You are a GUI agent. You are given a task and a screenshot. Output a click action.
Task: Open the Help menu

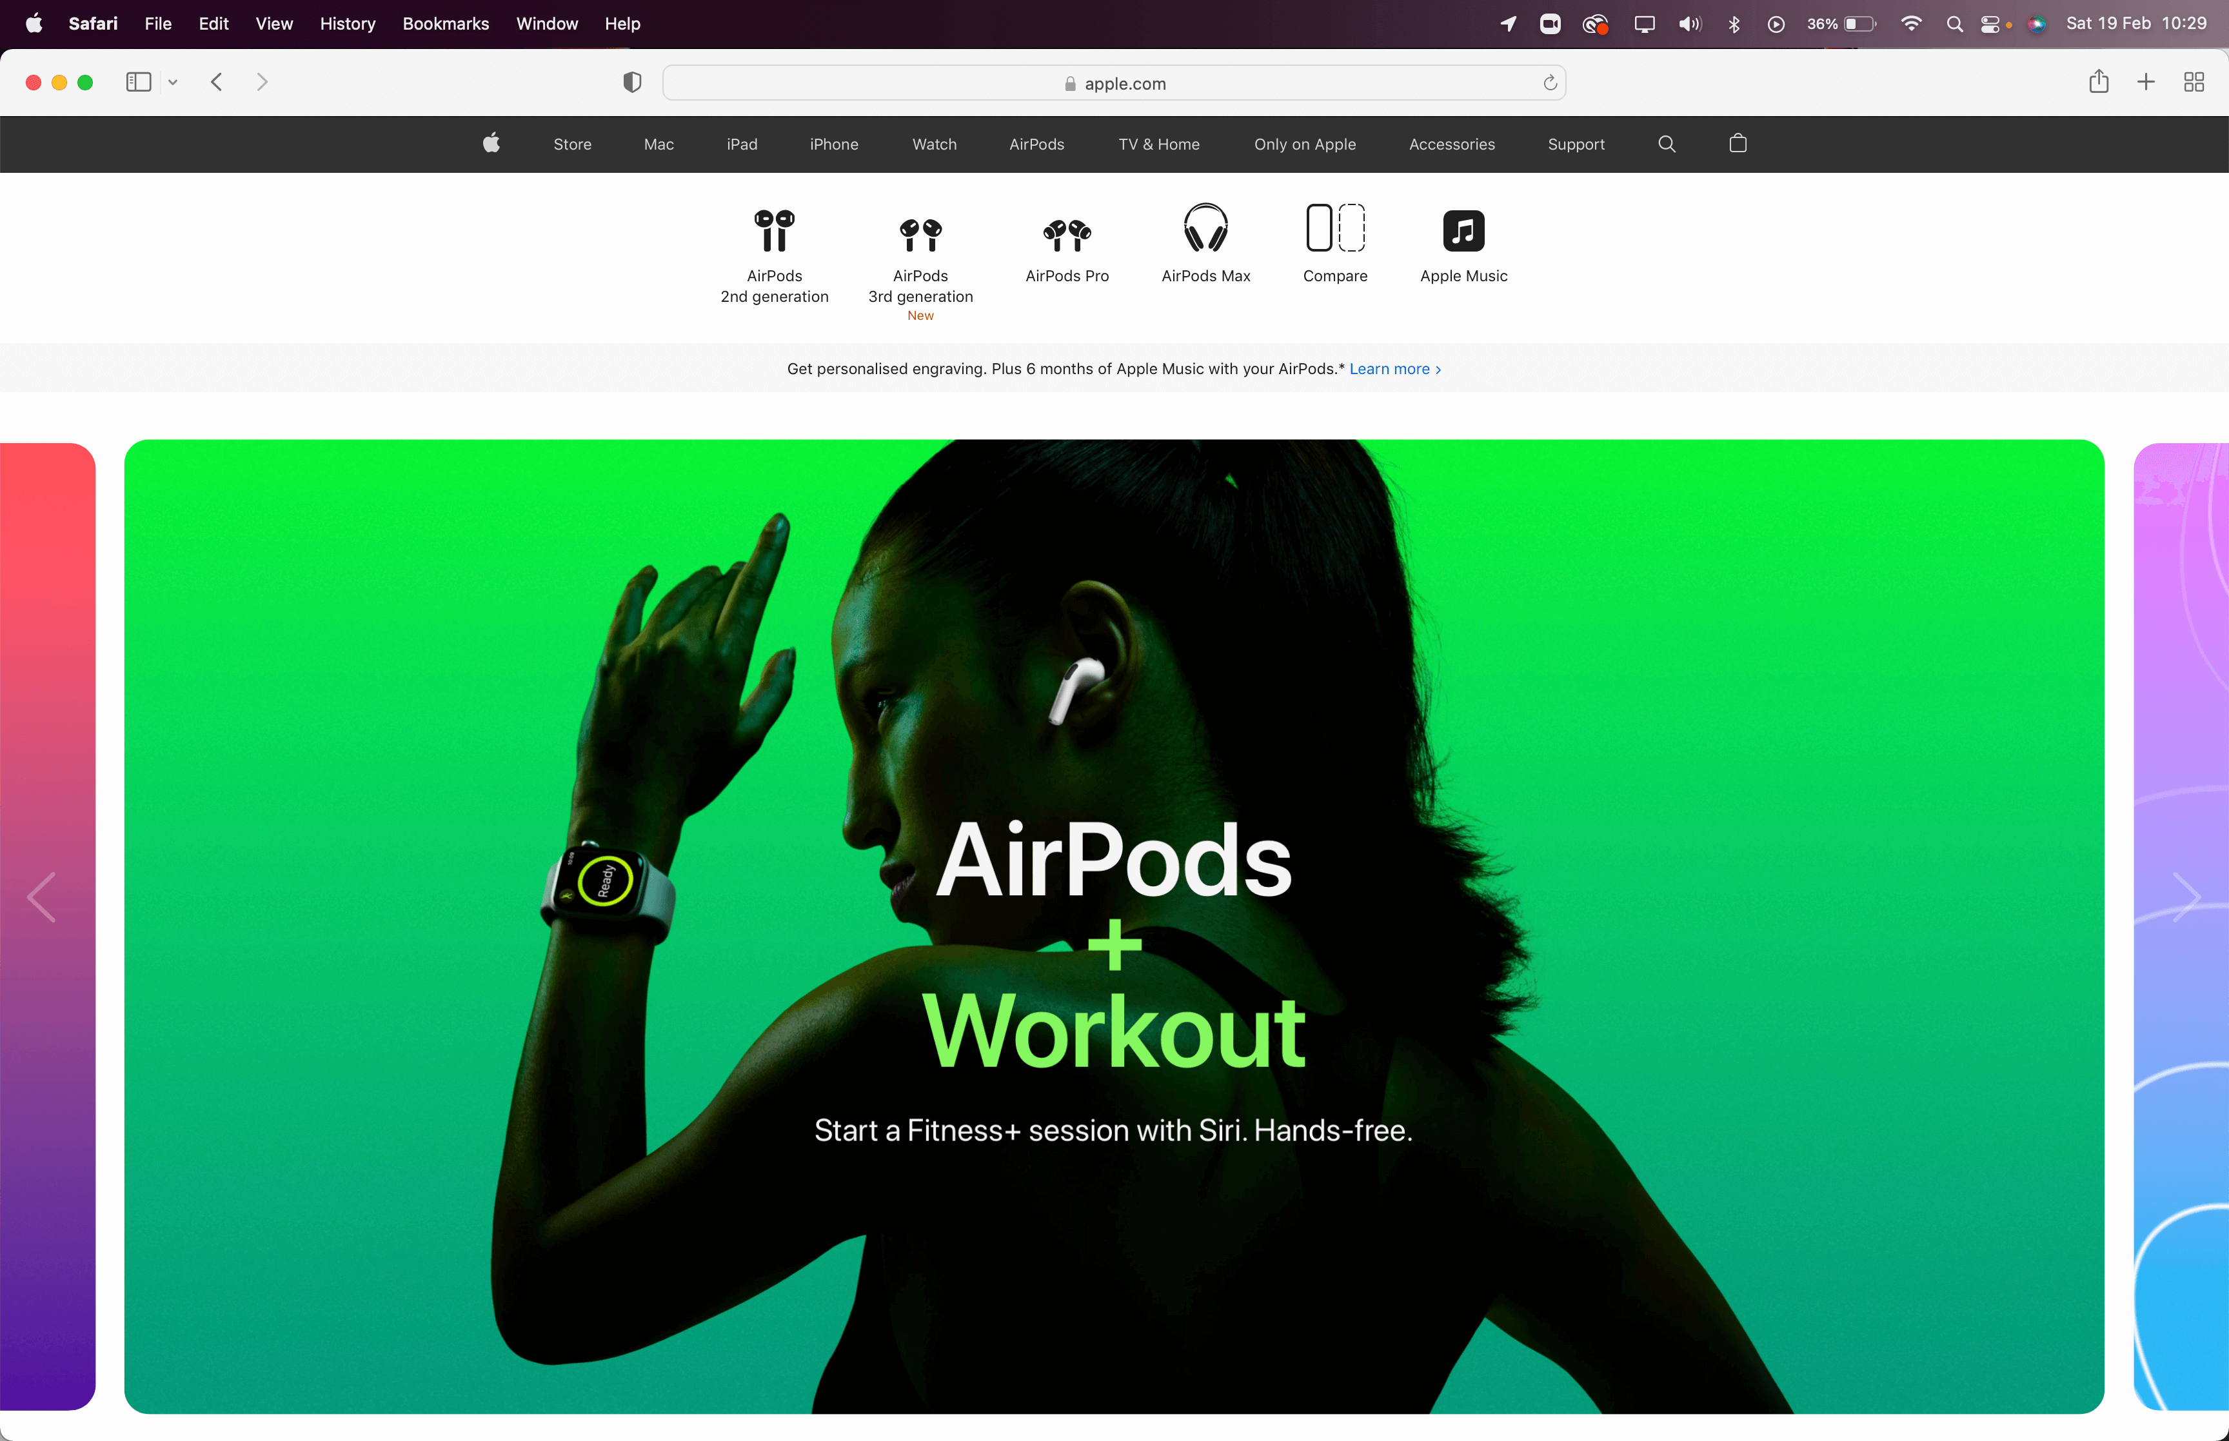tap(622, 23)
